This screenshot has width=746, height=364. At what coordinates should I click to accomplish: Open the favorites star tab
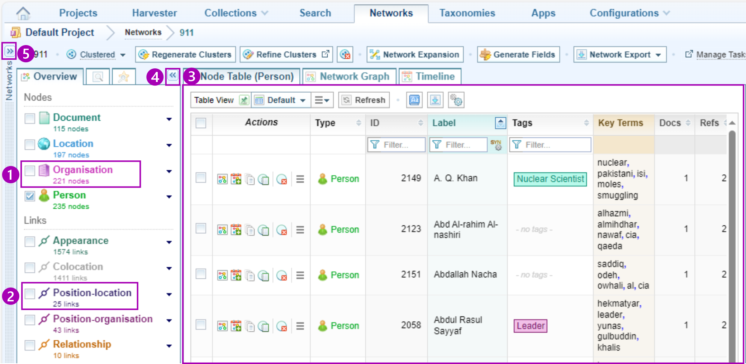point(124,77)
